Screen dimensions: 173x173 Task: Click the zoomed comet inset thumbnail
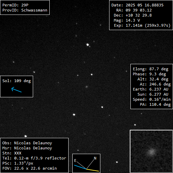[151, 151]
